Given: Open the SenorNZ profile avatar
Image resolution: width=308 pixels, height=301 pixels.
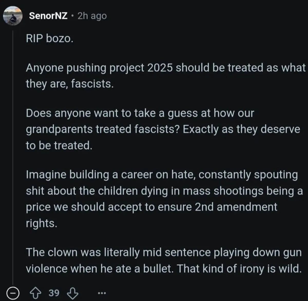Looking at the screenshot, I should [x=13, y=16].
